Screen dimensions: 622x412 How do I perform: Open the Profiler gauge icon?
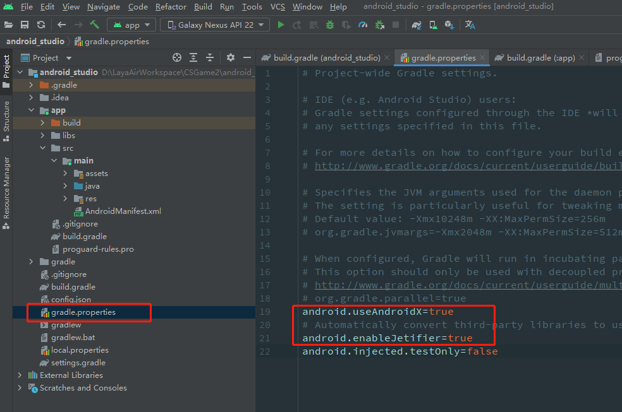(x=363, y=25)
